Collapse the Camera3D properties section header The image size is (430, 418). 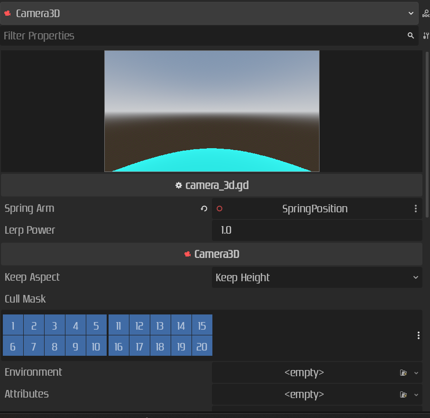point(211,254)
